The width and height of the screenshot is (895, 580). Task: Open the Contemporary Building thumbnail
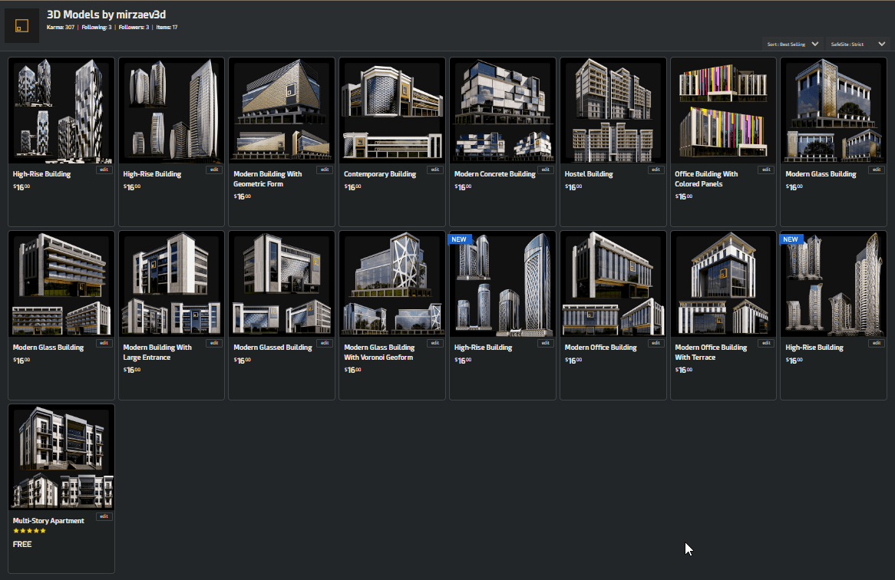[392, 110]
